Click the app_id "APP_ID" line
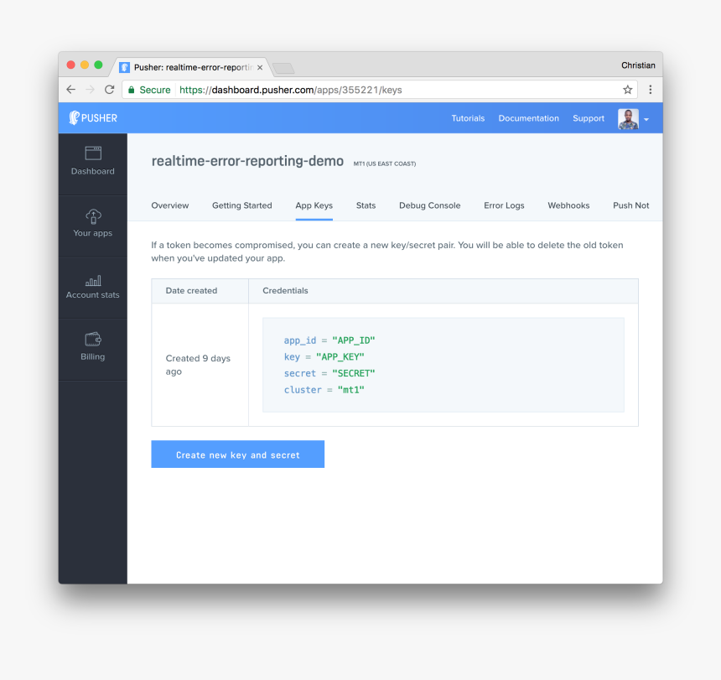 (329, 340)
